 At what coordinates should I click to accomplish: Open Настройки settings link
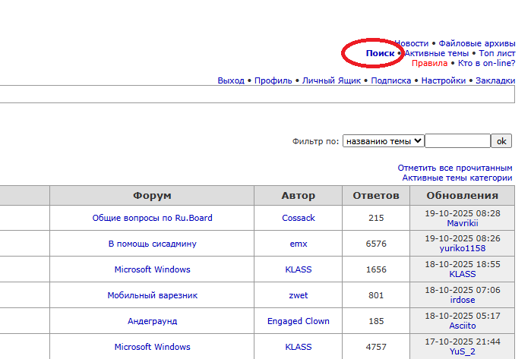443,80
